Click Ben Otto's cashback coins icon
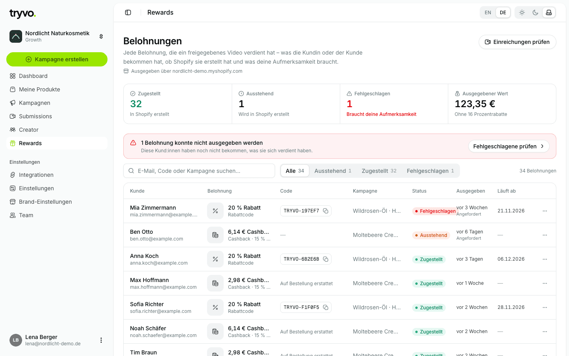 pyautogui.click(x=215, y=235)
